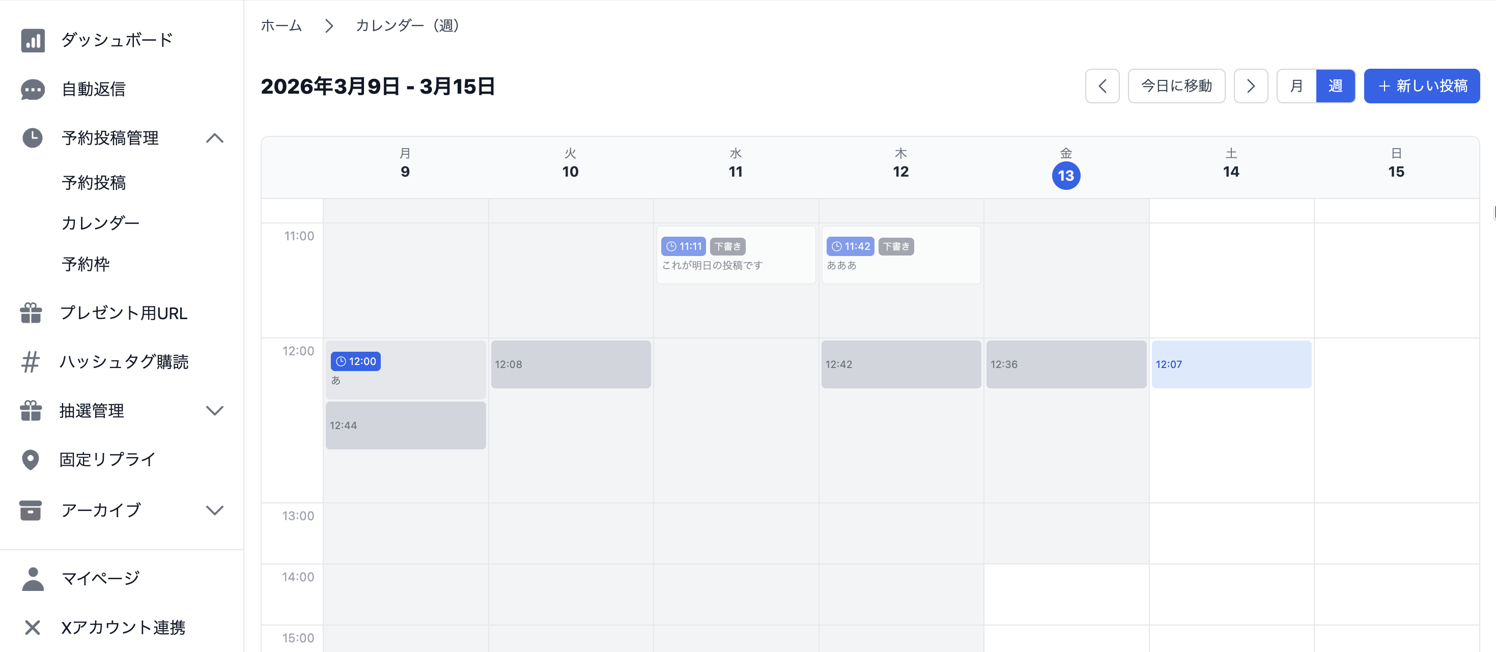The width and height of the screenshot is (1496, 652).
Task: Expand the 抽選管理 menu chevron
Action: (215, 410)
